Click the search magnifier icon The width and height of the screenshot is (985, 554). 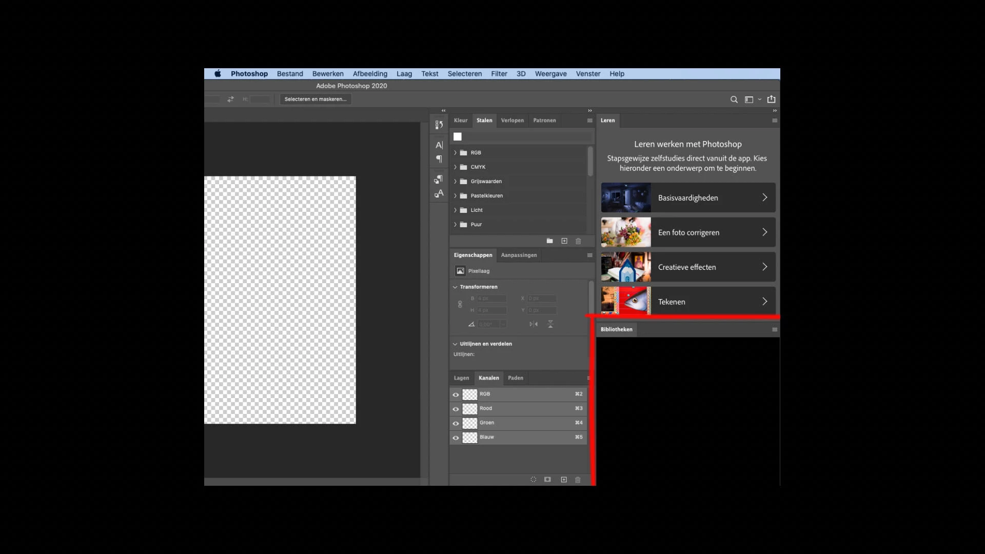click(x=734, y=100)
